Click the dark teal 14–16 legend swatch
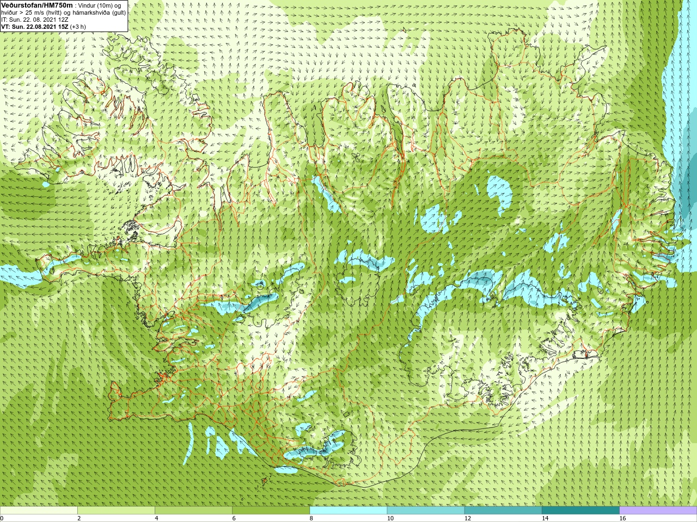The height and width of the screenshot is (522, 697). (x=580, y=510)
